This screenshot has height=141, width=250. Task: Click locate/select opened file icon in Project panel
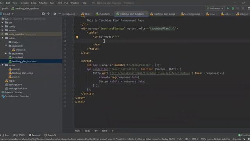click(43, 14)
